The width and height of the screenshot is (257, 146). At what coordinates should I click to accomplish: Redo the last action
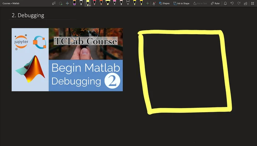pos(239,3)
